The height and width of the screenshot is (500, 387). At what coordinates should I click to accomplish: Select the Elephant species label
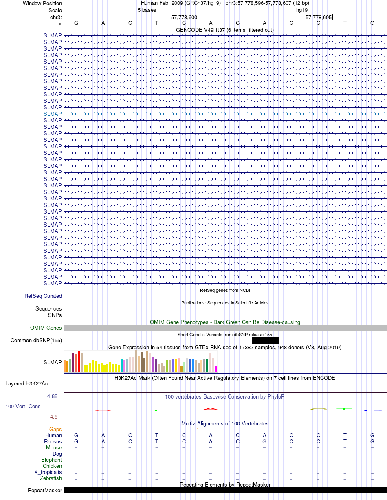[x=51, y=460]
